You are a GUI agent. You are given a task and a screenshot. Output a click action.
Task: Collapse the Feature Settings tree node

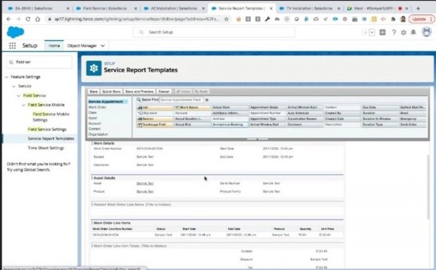[7, 77]
